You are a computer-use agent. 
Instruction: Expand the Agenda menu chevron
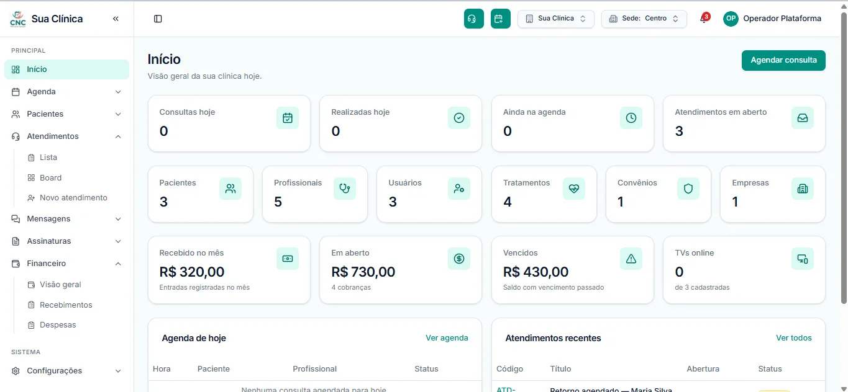point(118,92)
